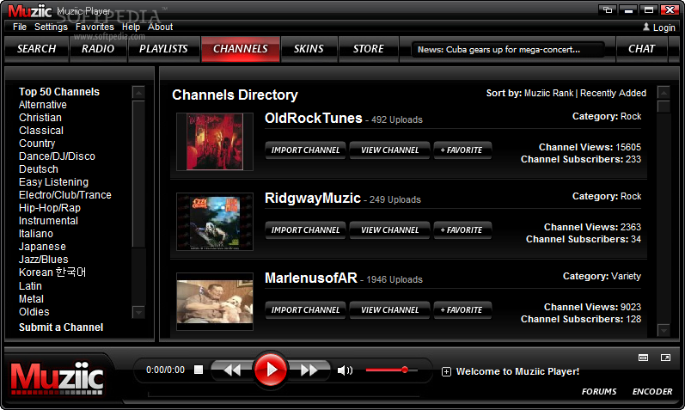Click the track progress bar below the controls
Image resolution: width=685 pixels, height=410 pixels.
click(x=284, y=395)
